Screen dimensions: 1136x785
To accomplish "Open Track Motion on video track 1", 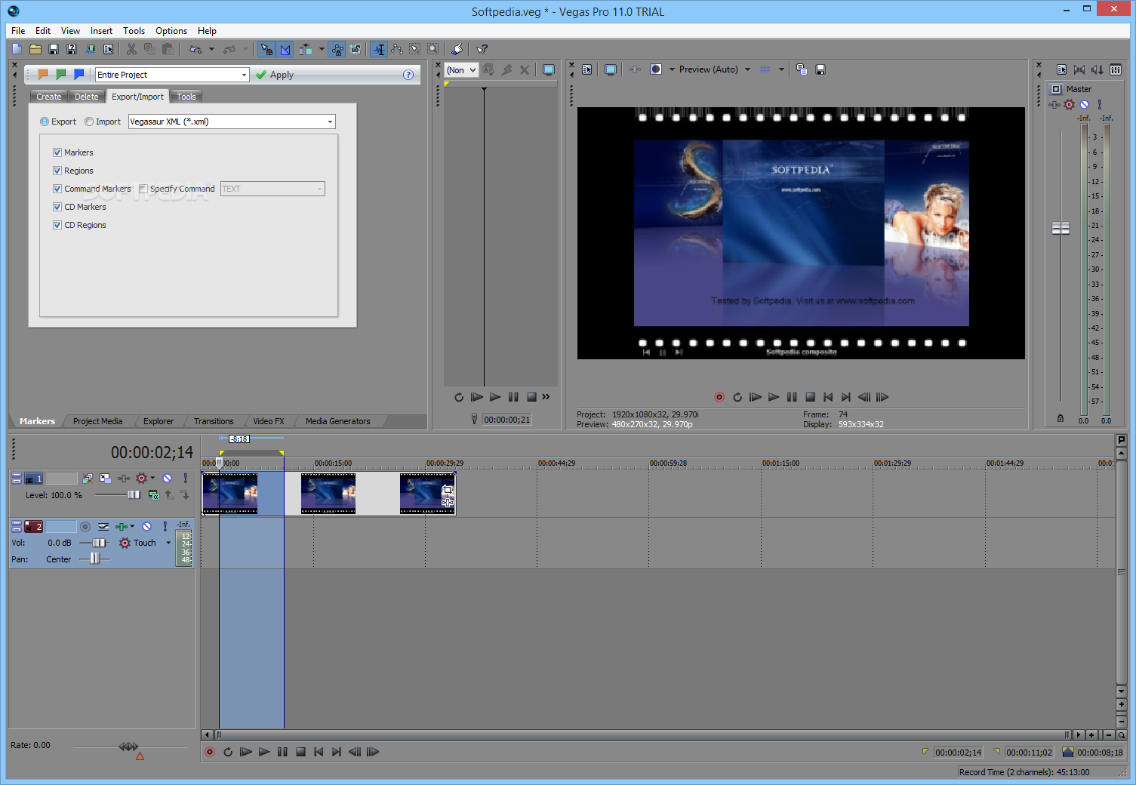I will [106, 479].
